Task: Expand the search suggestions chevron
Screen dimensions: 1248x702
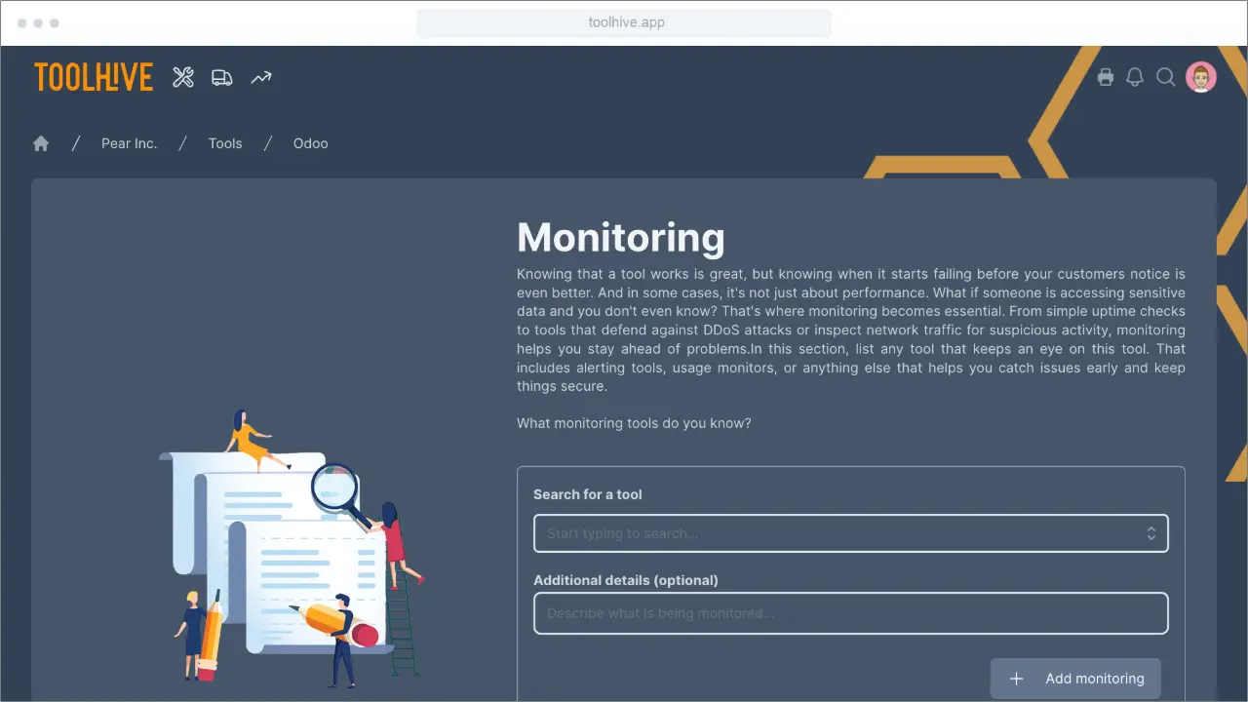Action: 1150,533
